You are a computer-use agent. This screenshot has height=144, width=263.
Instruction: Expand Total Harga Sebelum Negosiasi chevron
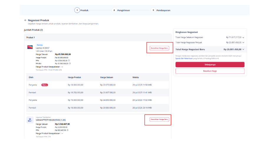[243, 38]
